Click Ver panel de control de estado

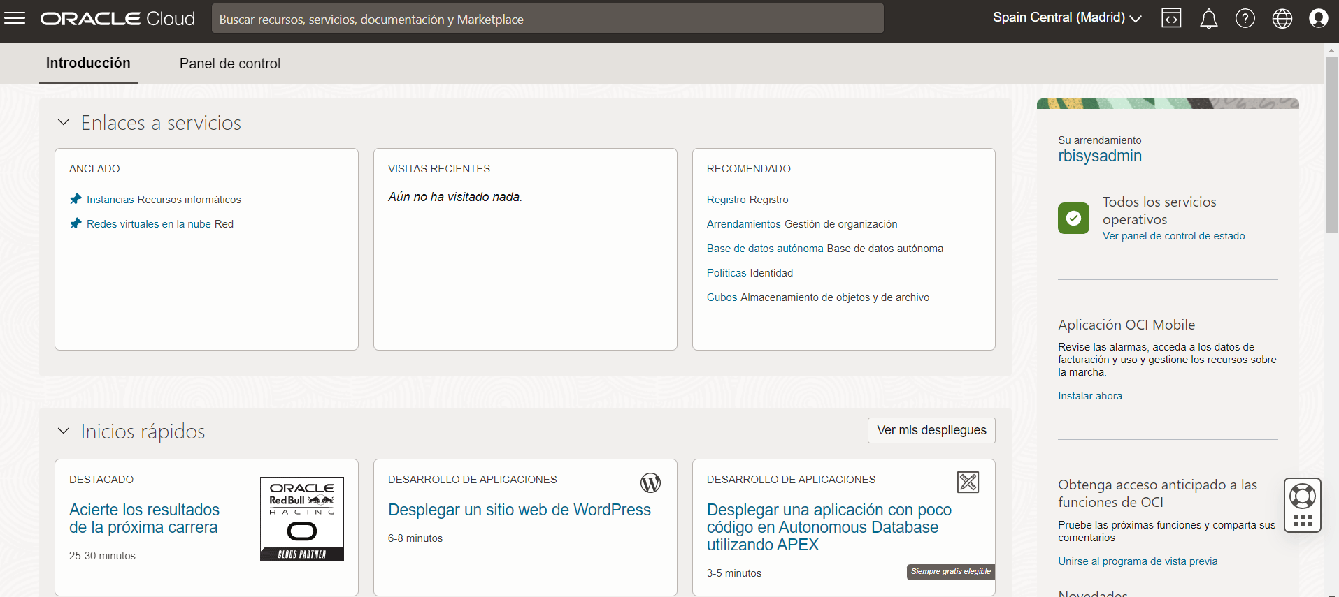point(1173,236)
